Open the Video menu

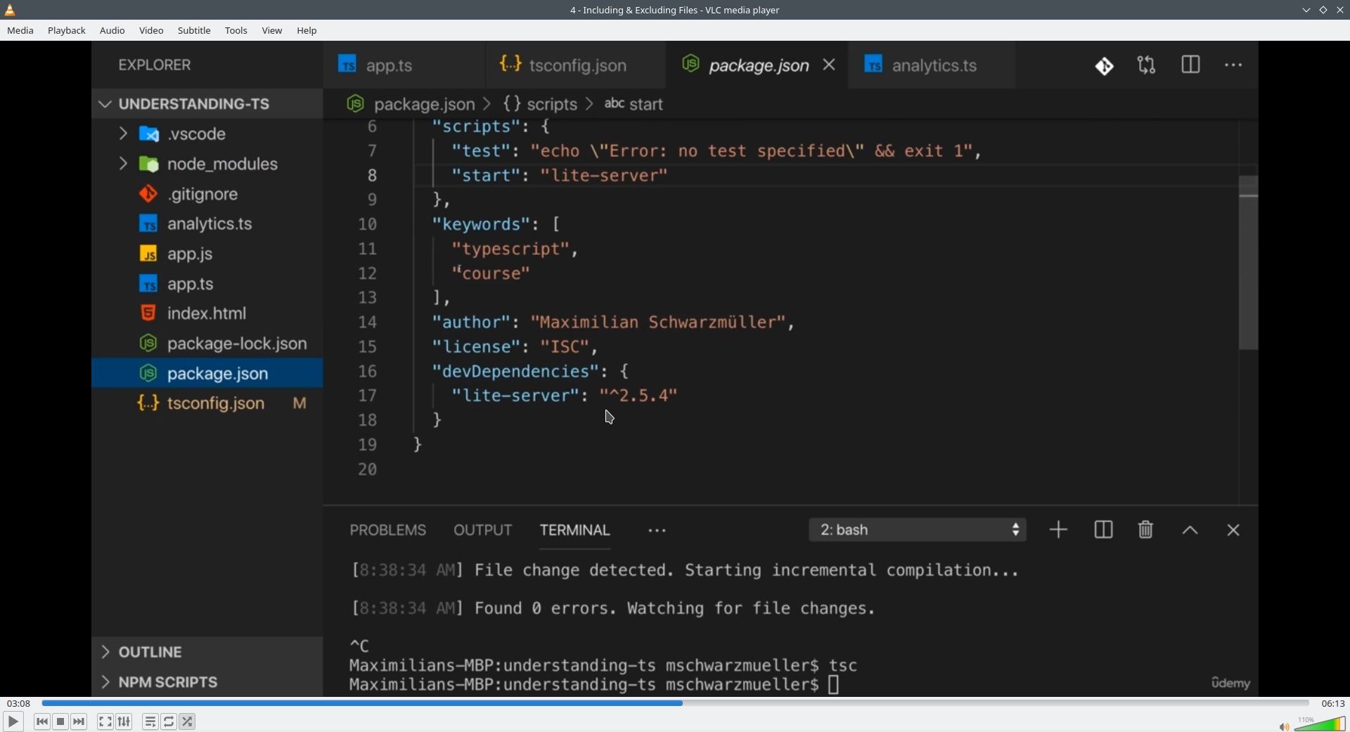[151, 31]
